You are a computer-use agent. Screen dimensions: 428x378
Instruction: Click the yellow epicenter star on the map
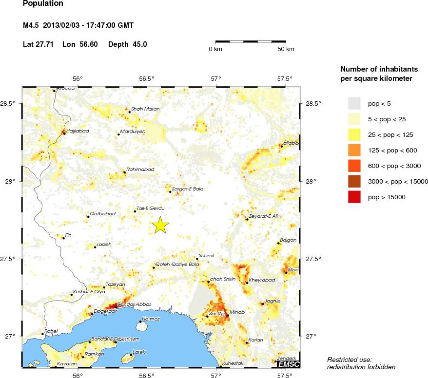pos(160,225)
